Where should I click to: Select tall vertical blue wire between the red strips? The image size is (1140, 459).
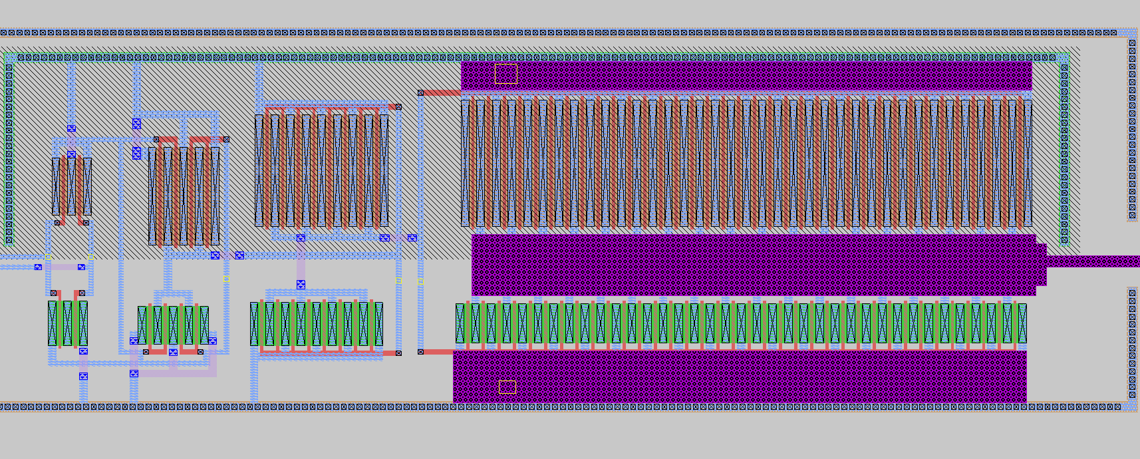point(420,222)
